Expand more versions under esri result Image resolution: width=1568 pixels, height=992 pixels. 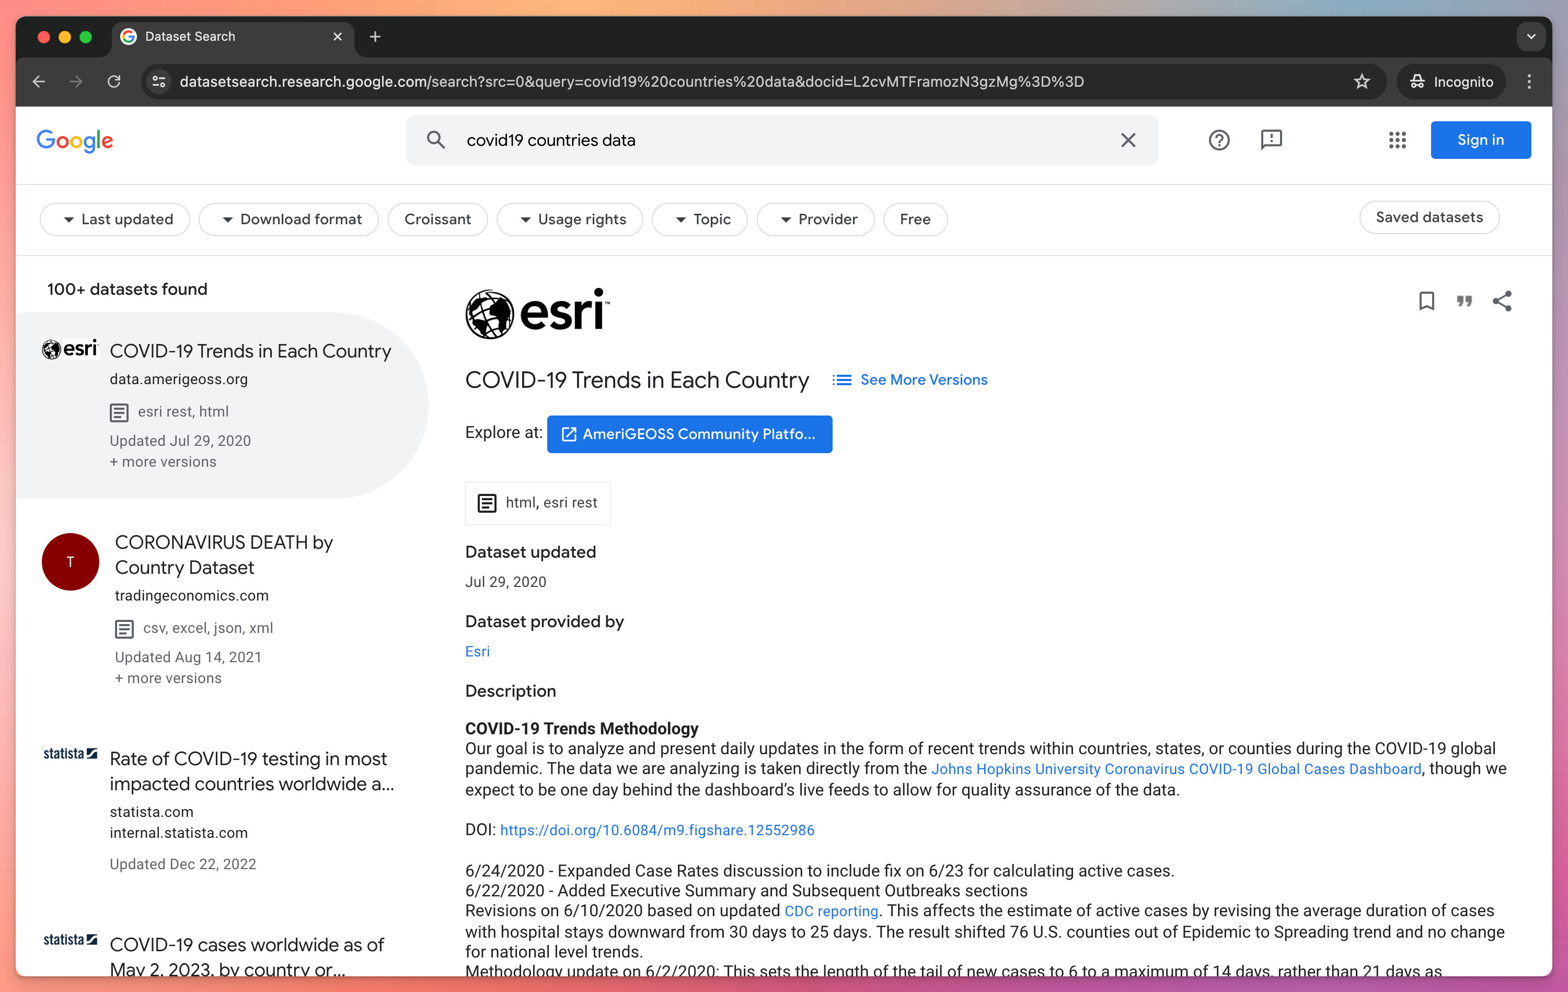click(x=163, y=462)
